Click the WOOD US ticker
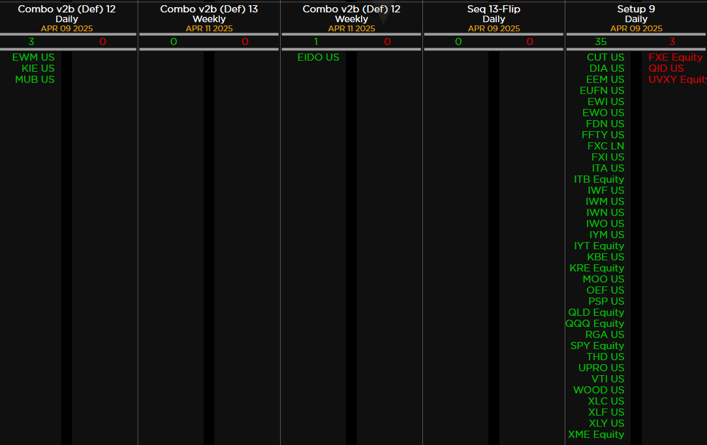This screenshot has height=445, width=707. [x=599, y=390]
